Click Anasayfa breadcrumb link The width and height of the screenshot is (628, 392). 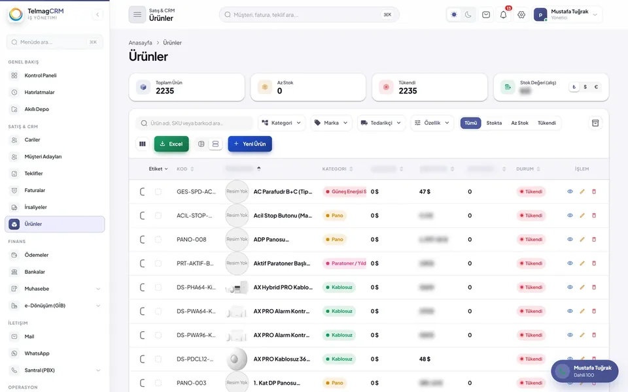(140, 43)
